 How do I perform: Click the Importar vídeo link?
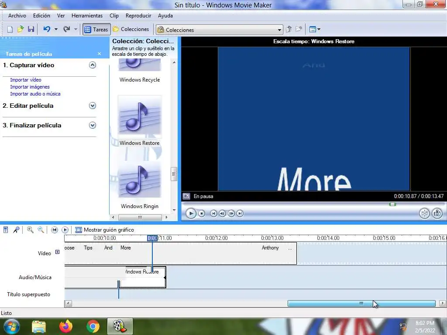point(26,80)
